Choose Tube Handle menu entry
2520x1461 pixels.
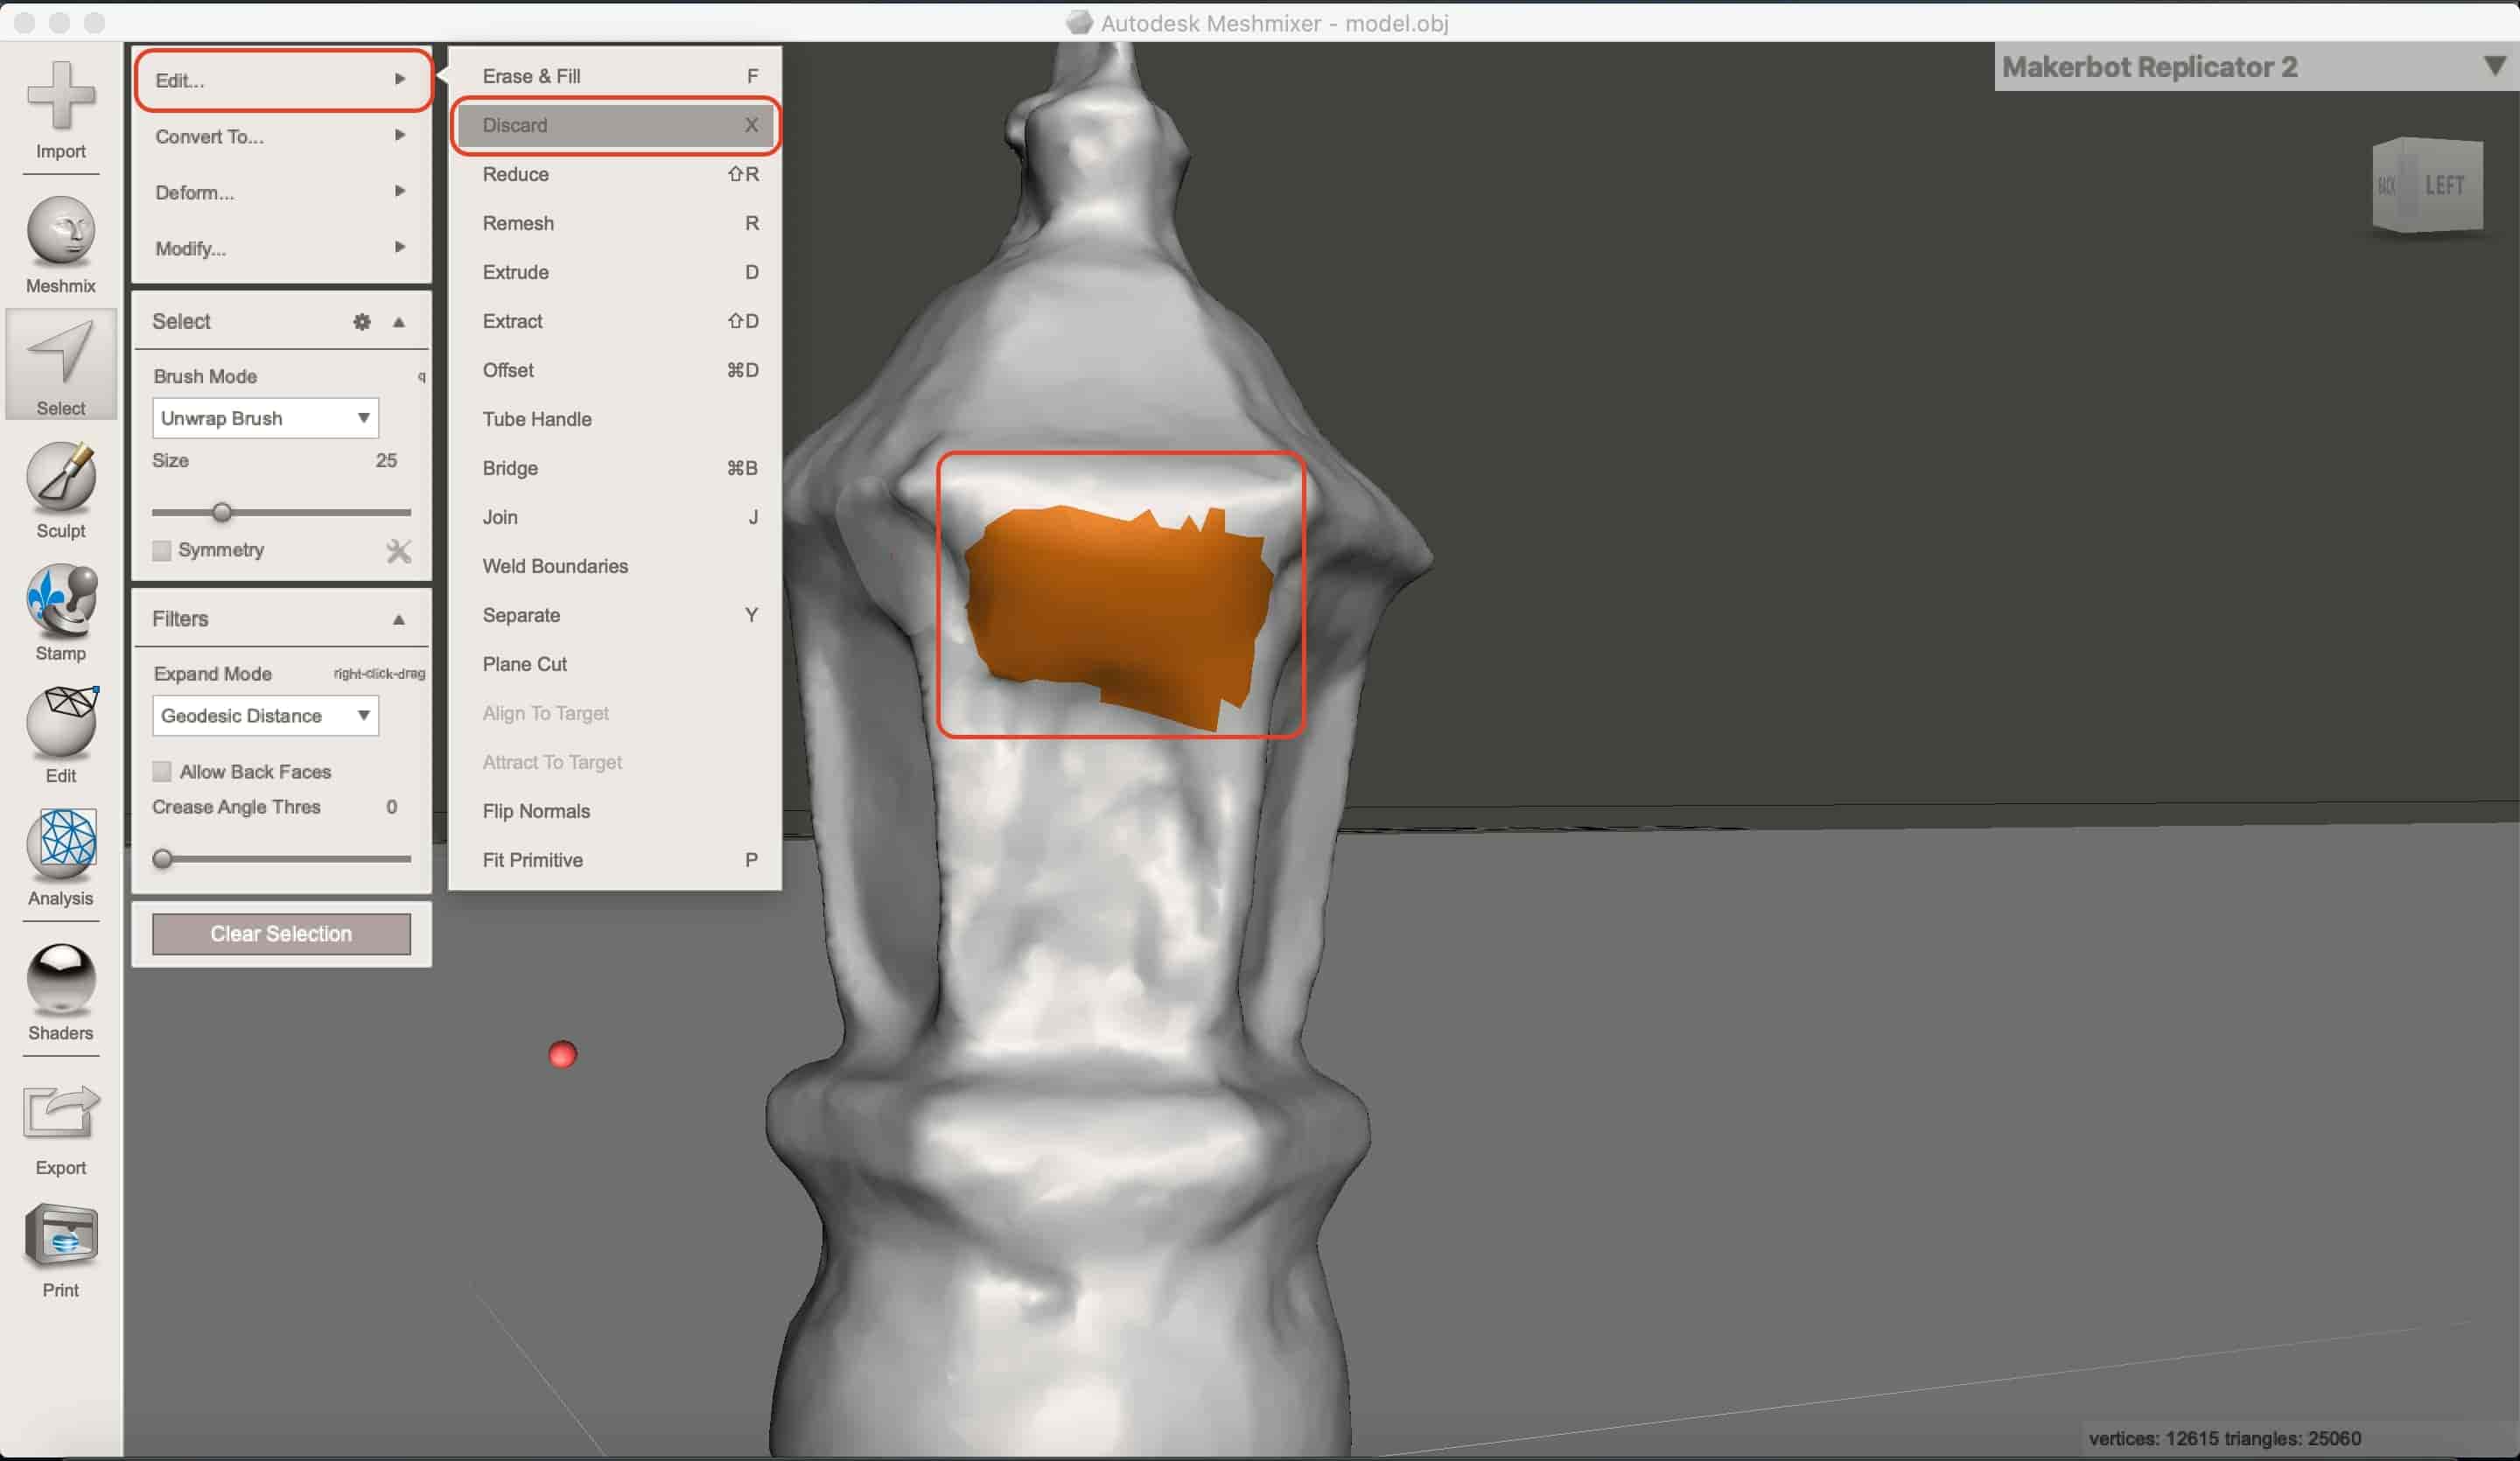pos(616,419)
